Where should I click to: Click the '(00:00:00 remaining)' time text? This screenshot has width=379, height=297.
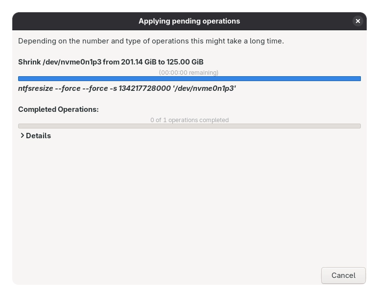[x=189, y=73]
